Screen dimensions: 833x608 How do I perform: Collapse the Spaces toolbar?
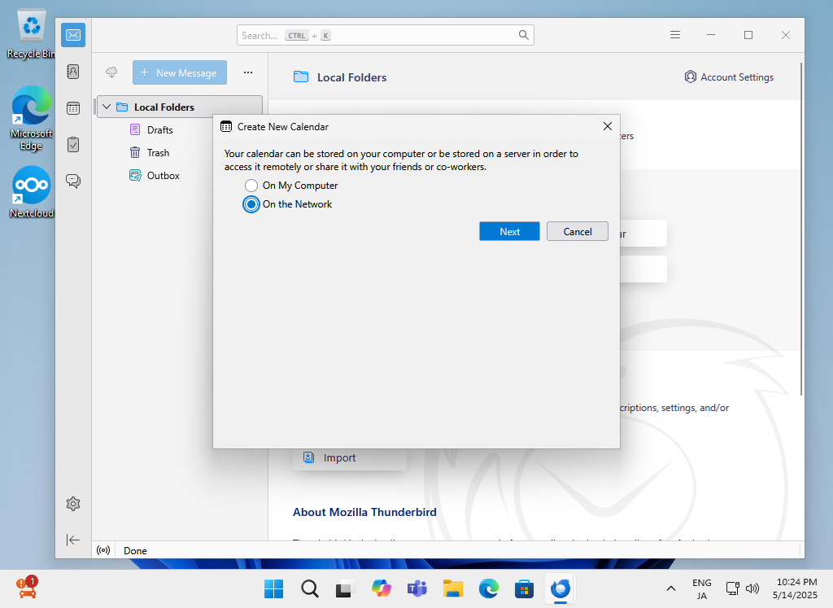coord(72,540)
